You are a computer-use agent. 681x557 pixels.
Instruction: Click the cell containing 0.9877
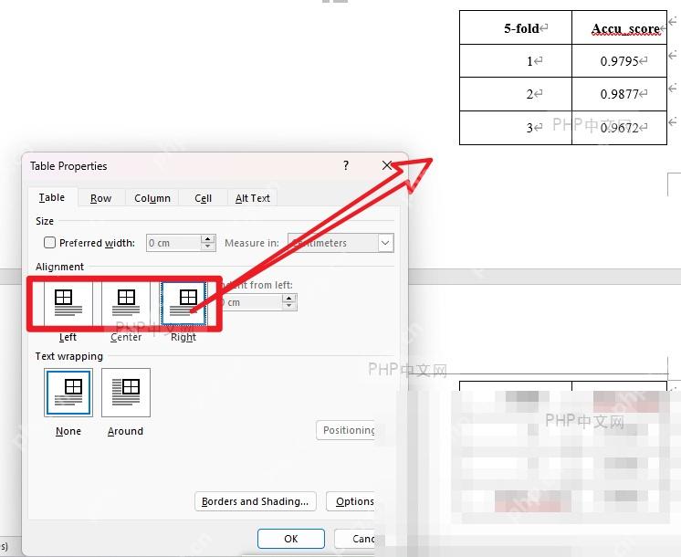coord(619,94)
